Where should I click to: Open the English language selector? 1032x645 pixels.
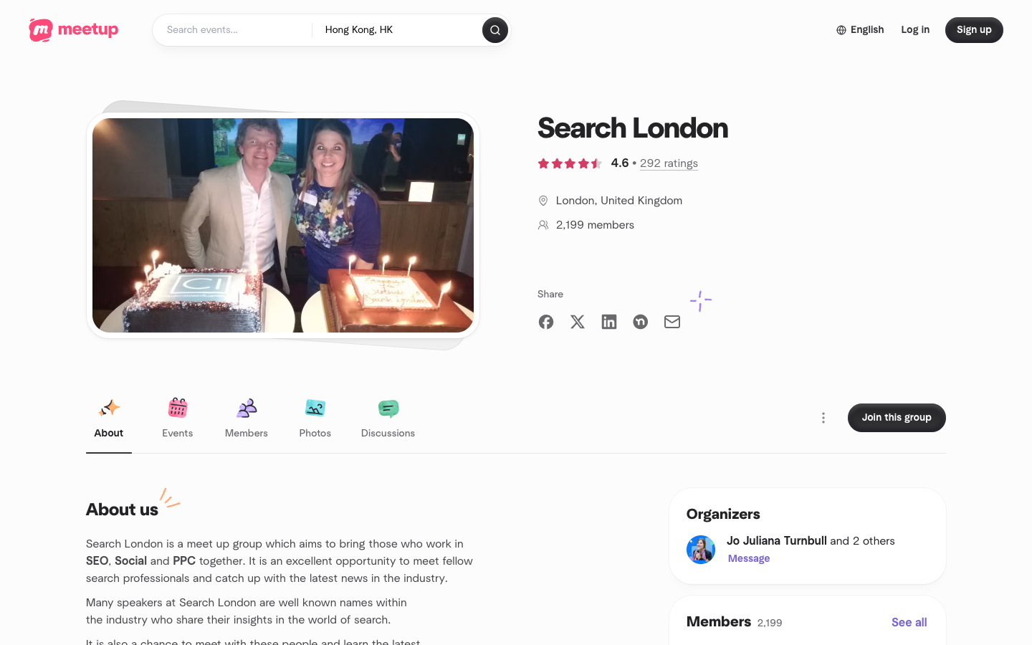coord(860,30)
